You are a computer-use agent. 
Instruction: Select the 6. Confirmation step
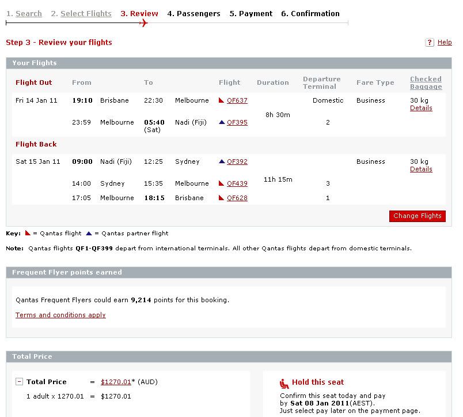pyautogui.click(x=310, y=14)
